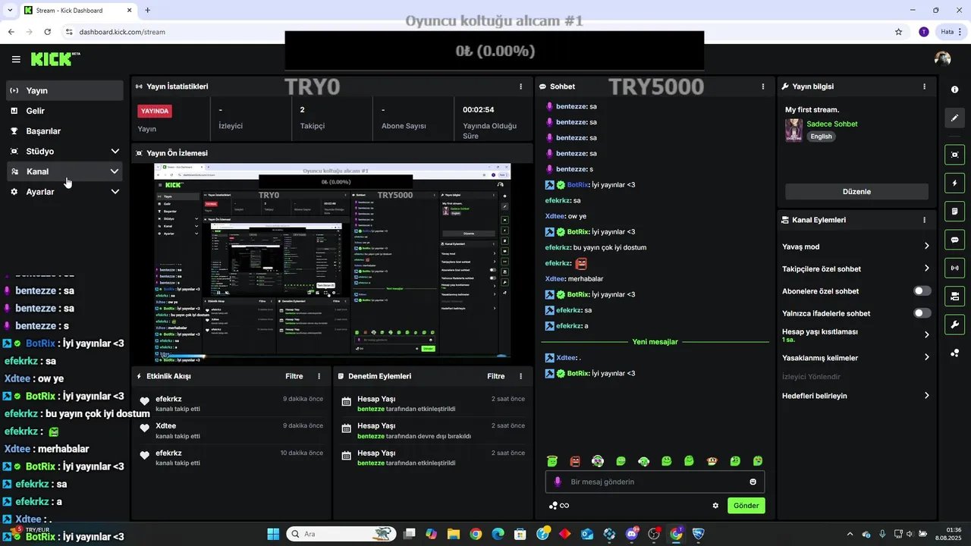971x546 pixels.
Task: Insert the mushroom character emote
Action: [712, 461]
